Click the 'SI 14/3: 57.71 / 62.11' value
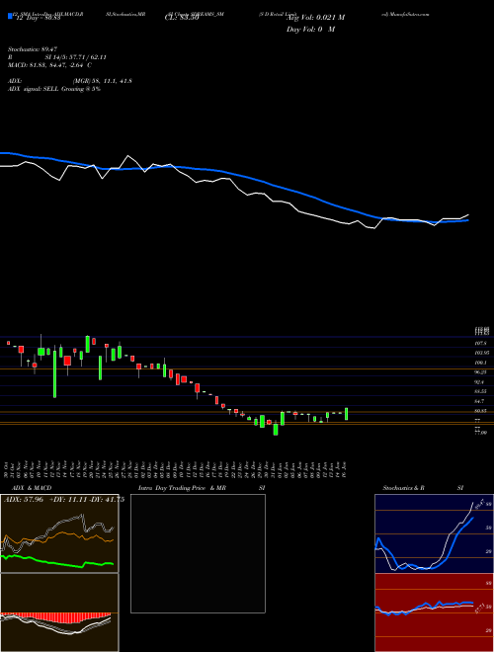 click(76, 57)
